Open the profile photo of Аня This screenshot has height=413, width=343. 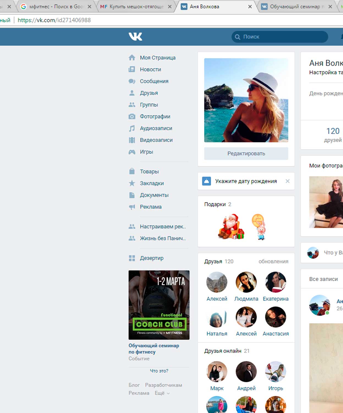pos(246,100)
